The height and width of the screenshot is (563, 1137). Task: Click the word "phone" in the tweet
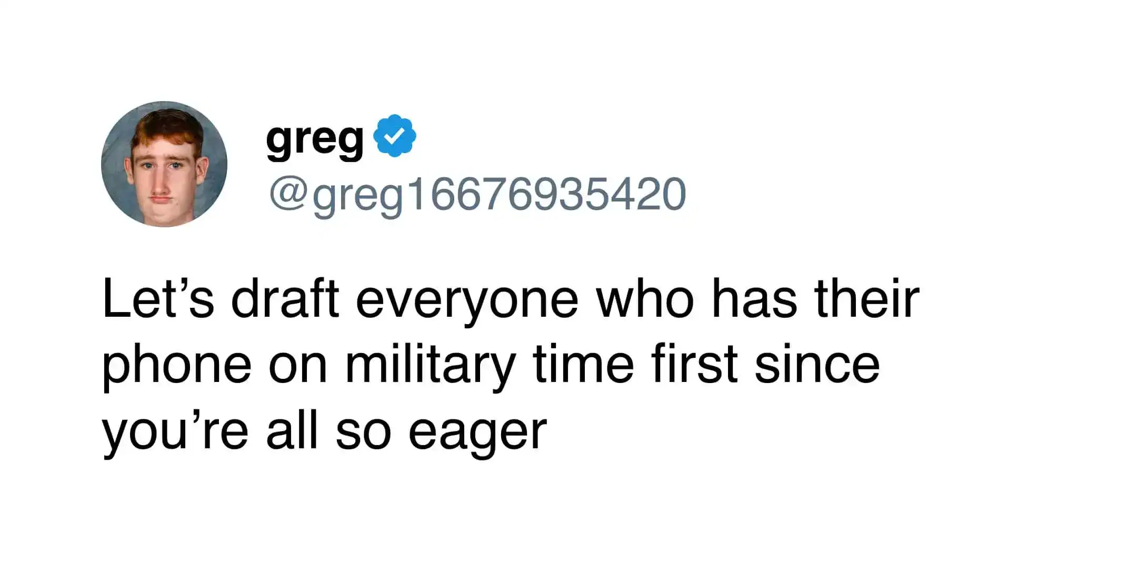click(177, 366)
